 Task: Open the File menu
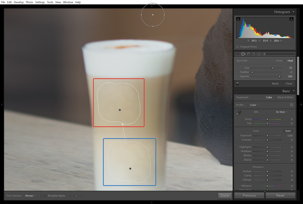pyautogui.click(x=3, y=2)
